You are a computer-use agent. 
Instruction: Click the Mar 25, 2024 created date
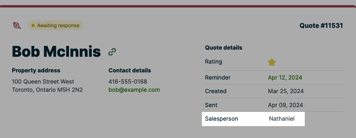286,91
